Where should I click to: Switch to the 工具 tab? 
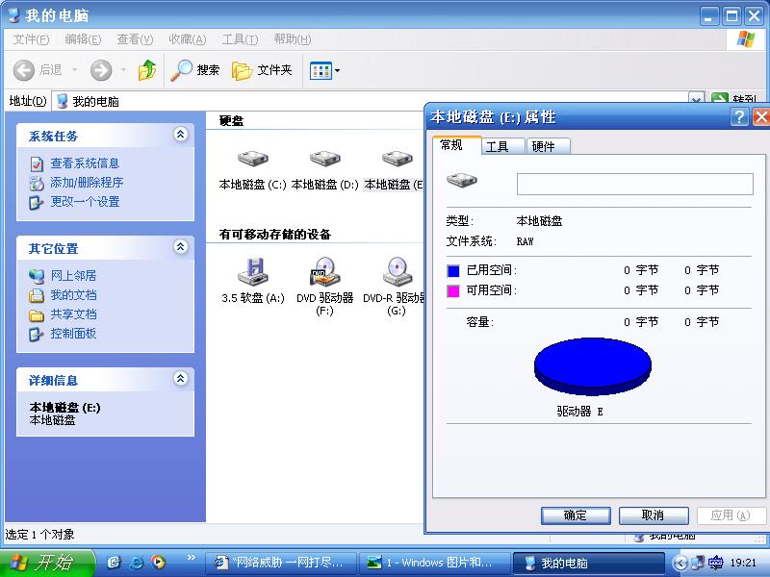click(501, 146)
